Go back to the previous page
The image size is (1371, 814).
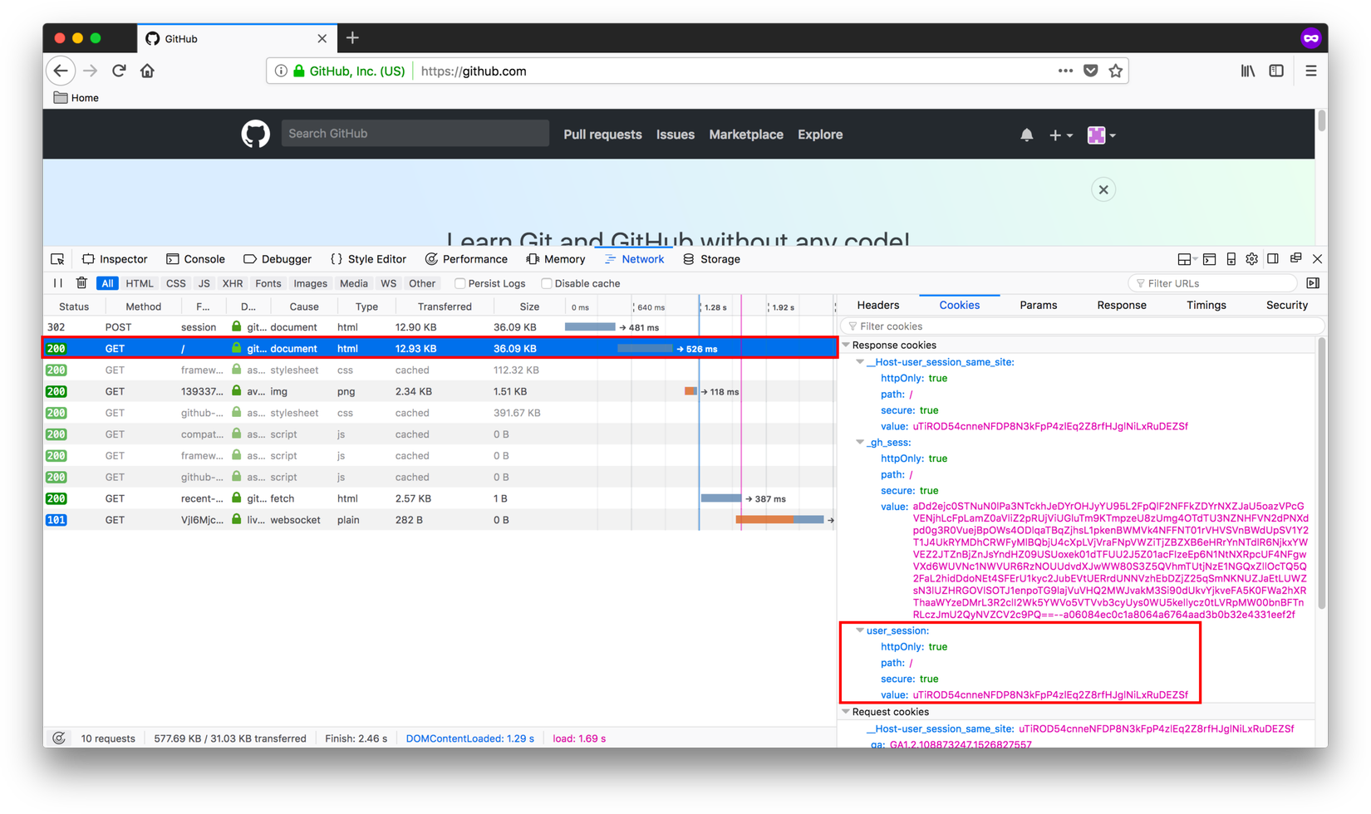point(61,71)
